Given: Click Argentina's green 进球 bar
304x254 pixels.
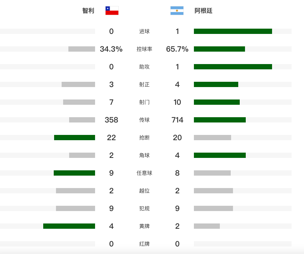Looking at the screenshot, I should (233, 31).
